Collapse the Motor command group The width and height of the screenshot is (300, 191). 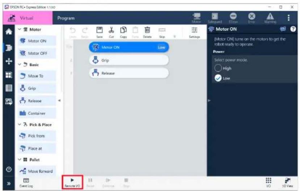(19, 29)
